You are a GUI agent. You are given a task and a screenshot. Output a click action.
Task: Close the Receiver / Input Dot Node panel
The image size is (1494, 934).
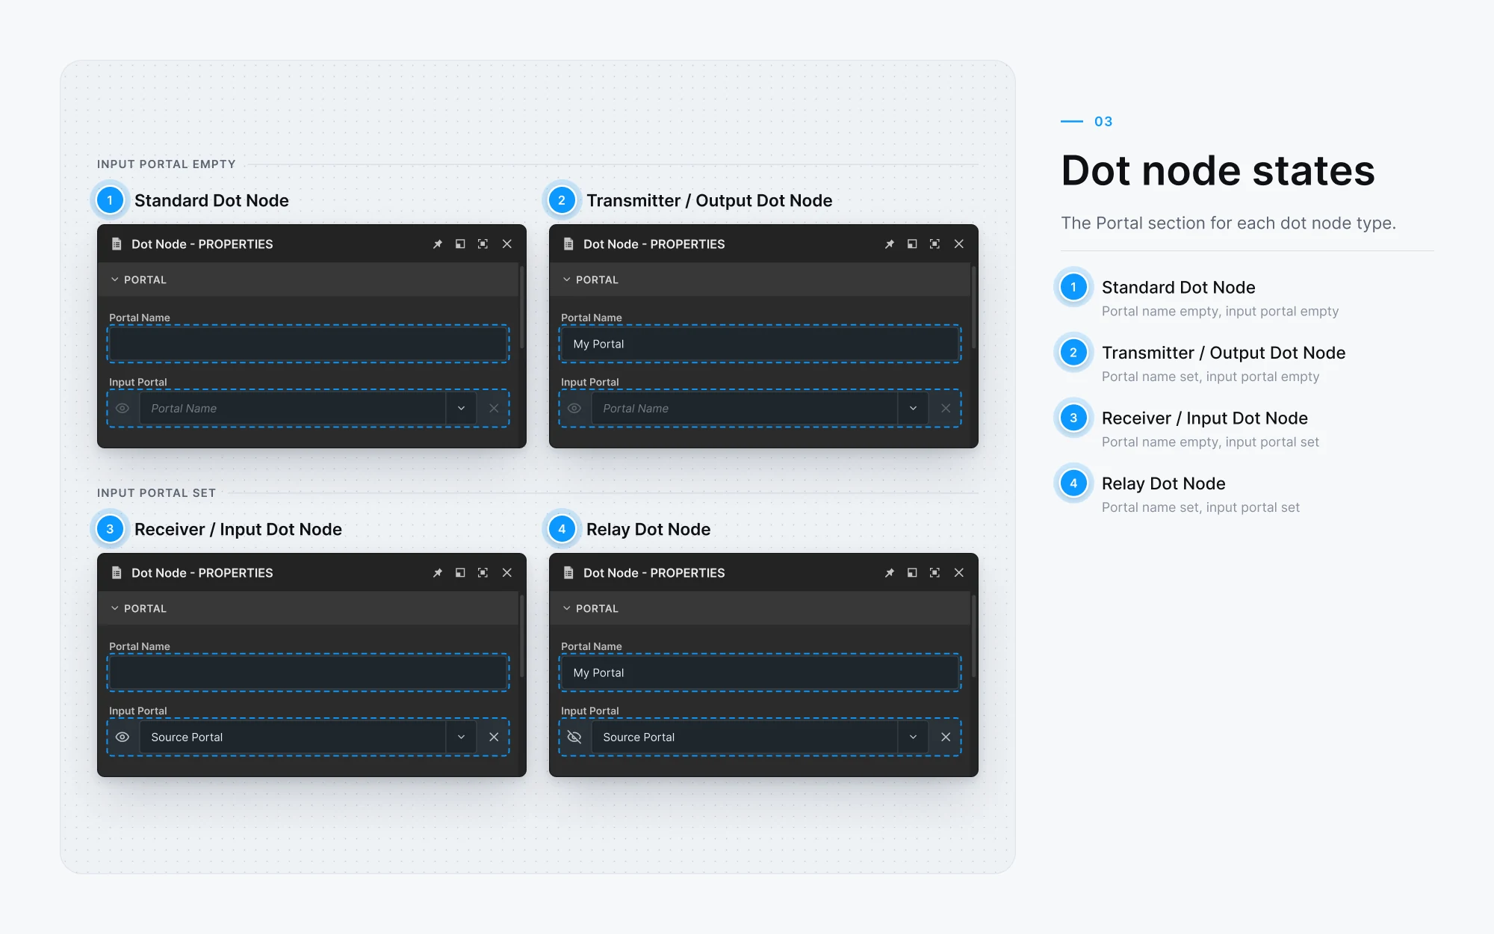point(507,573)
